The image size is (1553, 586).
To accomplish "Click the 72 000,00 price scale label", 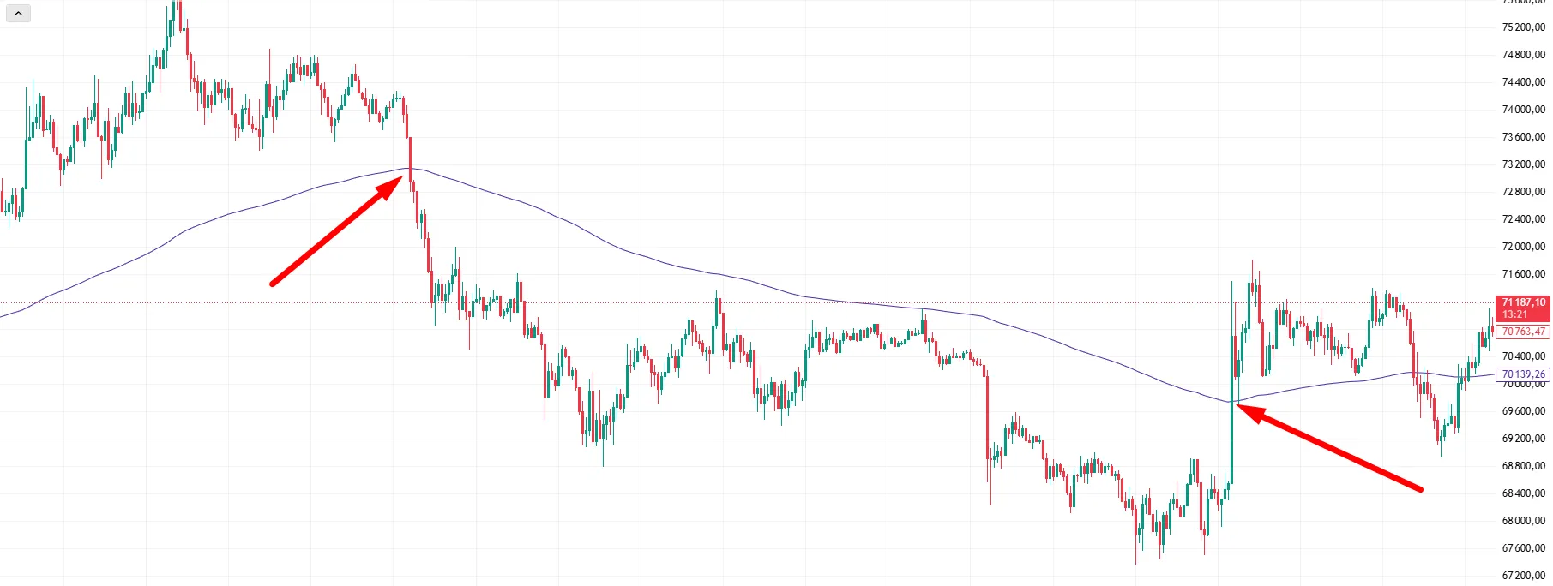I will 1523,247.
